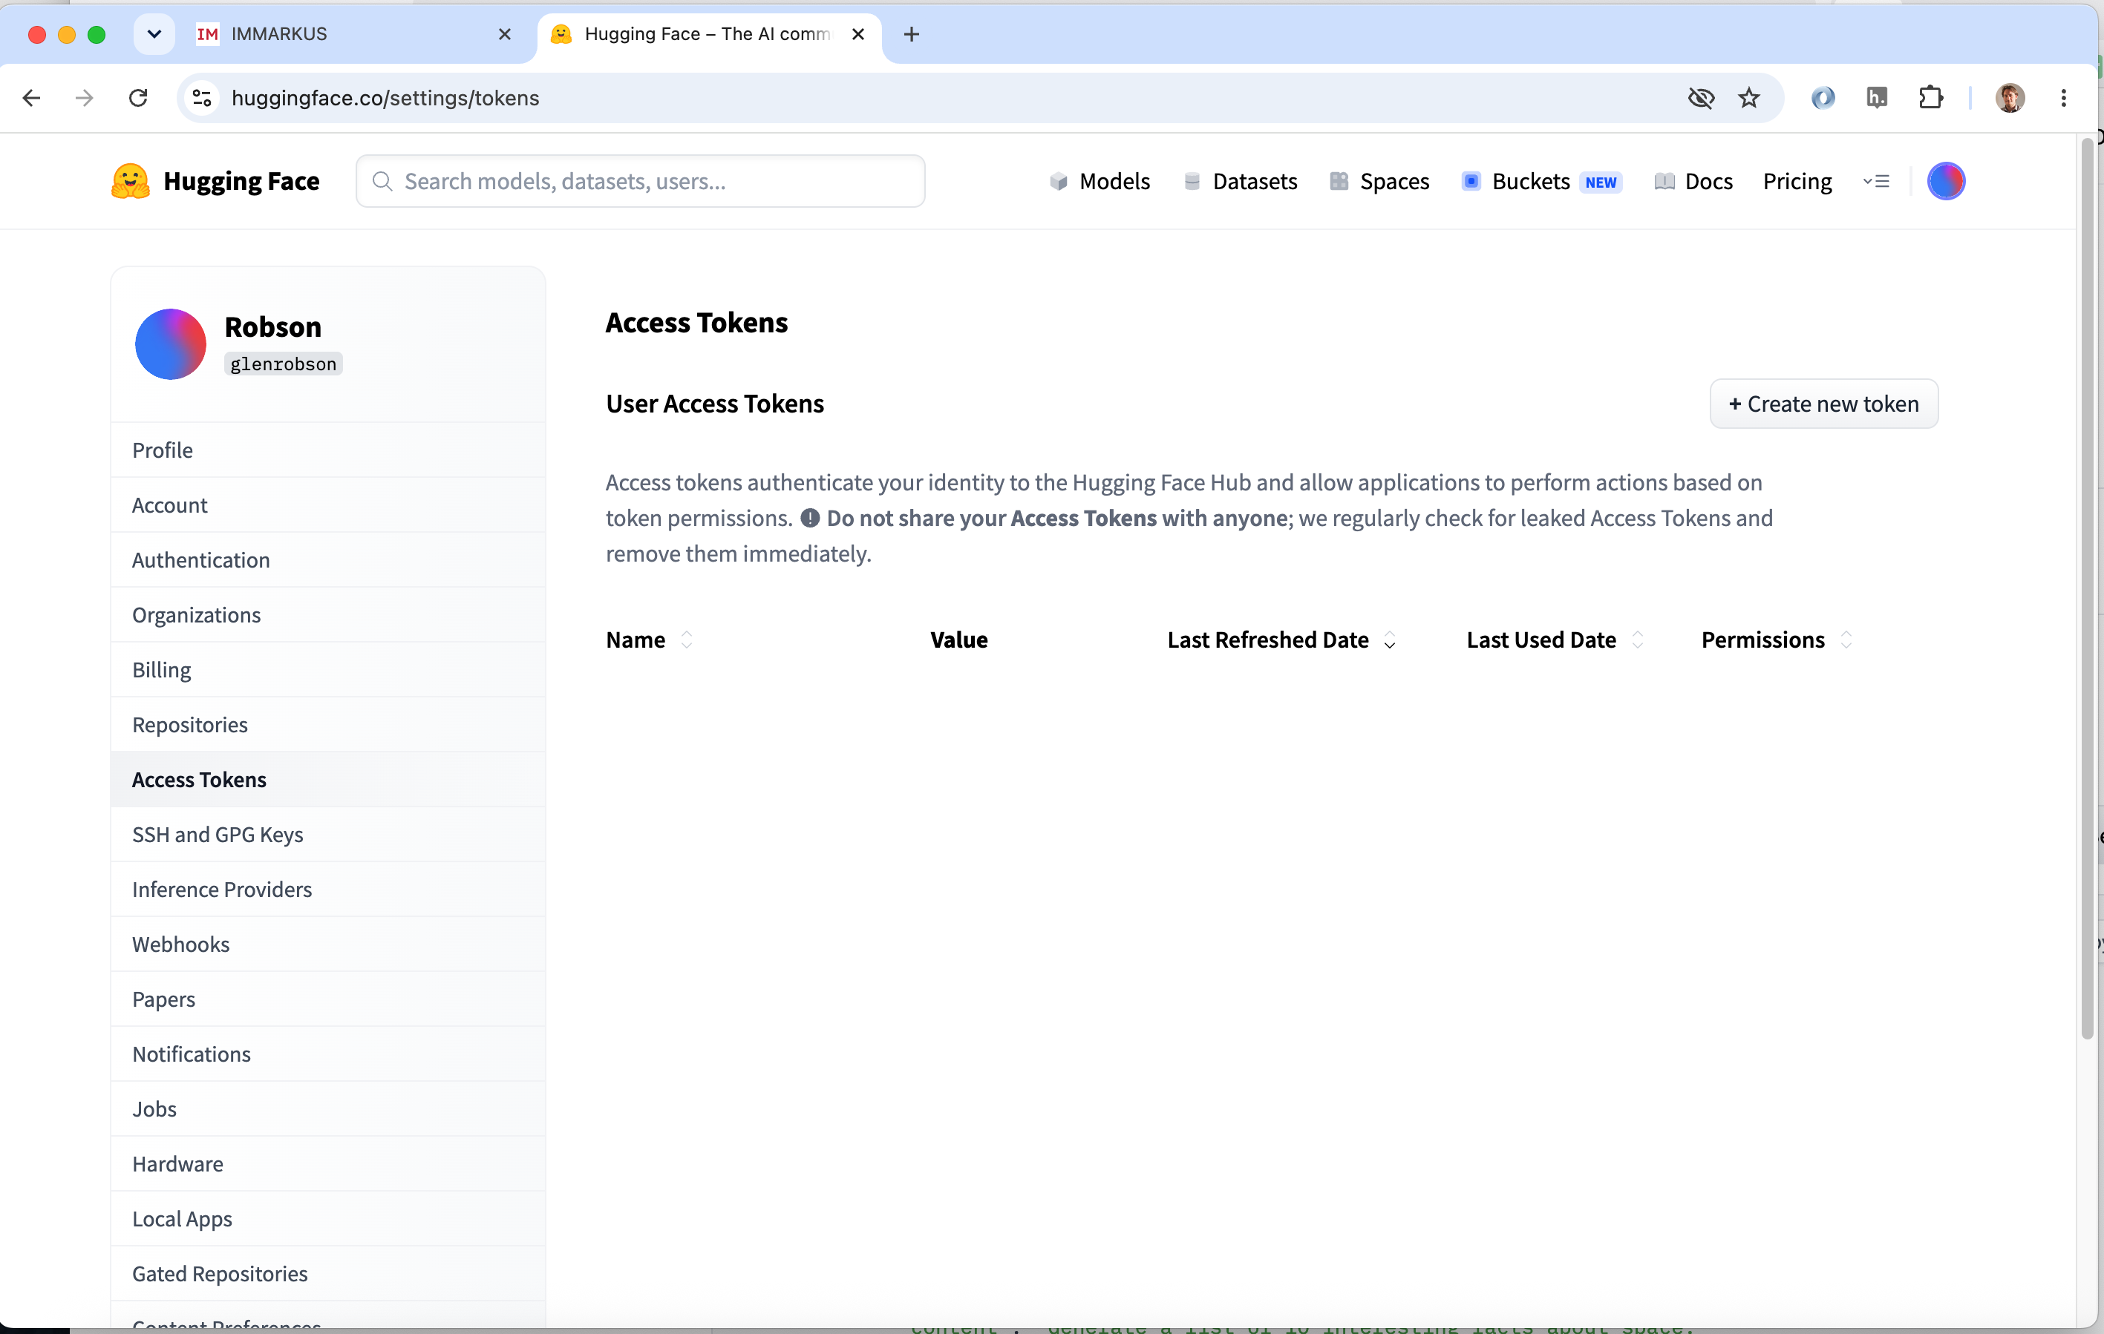2104x1334 pixels.
Task: Click the Models cube icon
Action: tap(1058, 182)
